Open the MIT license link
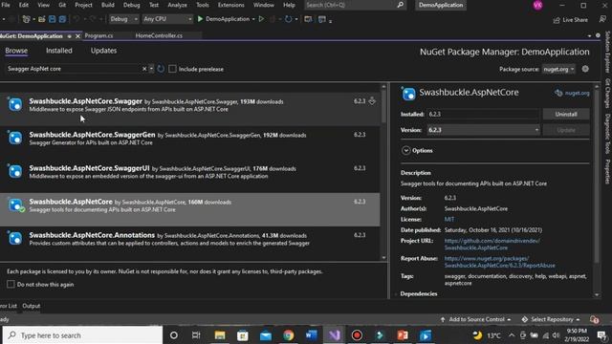 [449, 219]
